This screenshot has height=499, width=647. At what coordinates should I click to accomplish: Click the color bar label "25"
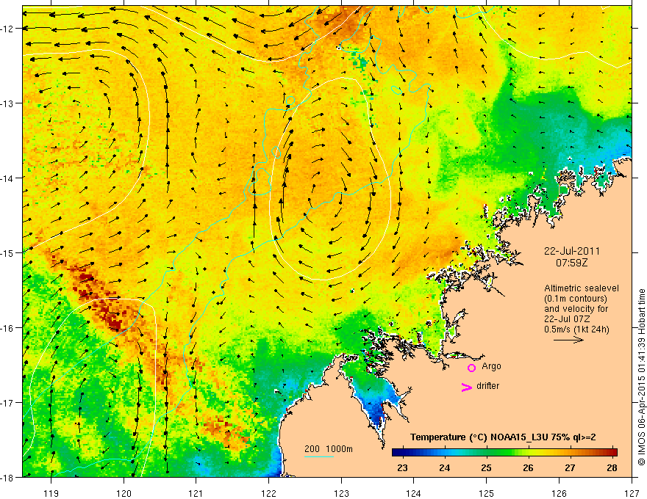coord(487,467)
